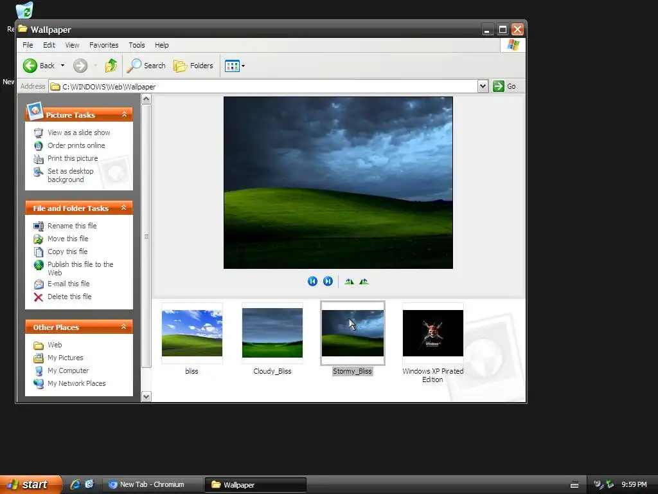Screen dimensions: 658x494
Task: Click the Windows flag logo in menu bar
Action: click(513, 45)
